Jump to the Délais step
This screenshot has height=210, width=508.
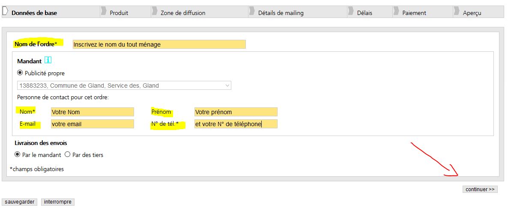365,13
